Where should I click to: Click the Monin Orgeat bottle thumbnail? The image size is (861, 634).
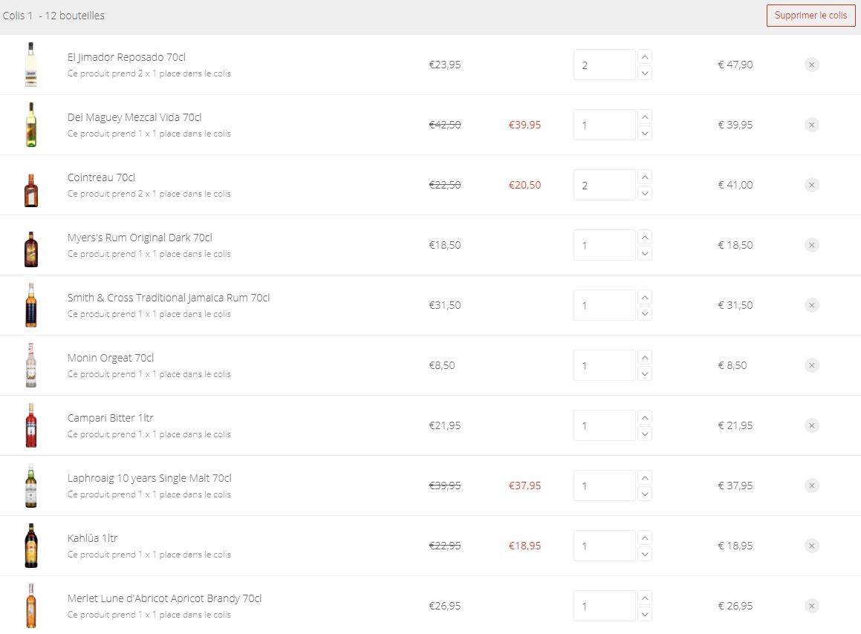(30, 365)
